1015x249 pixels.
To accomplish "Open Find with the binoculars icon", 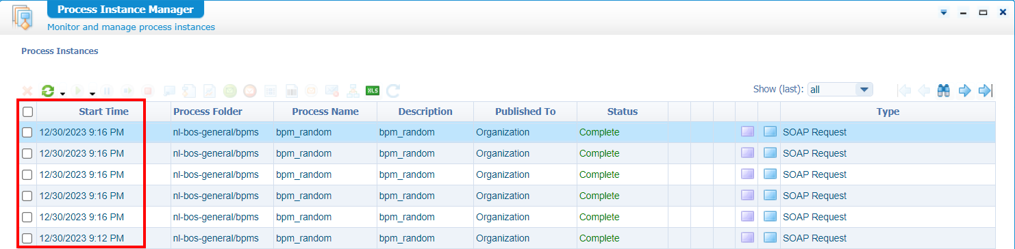I will (944, 90).
